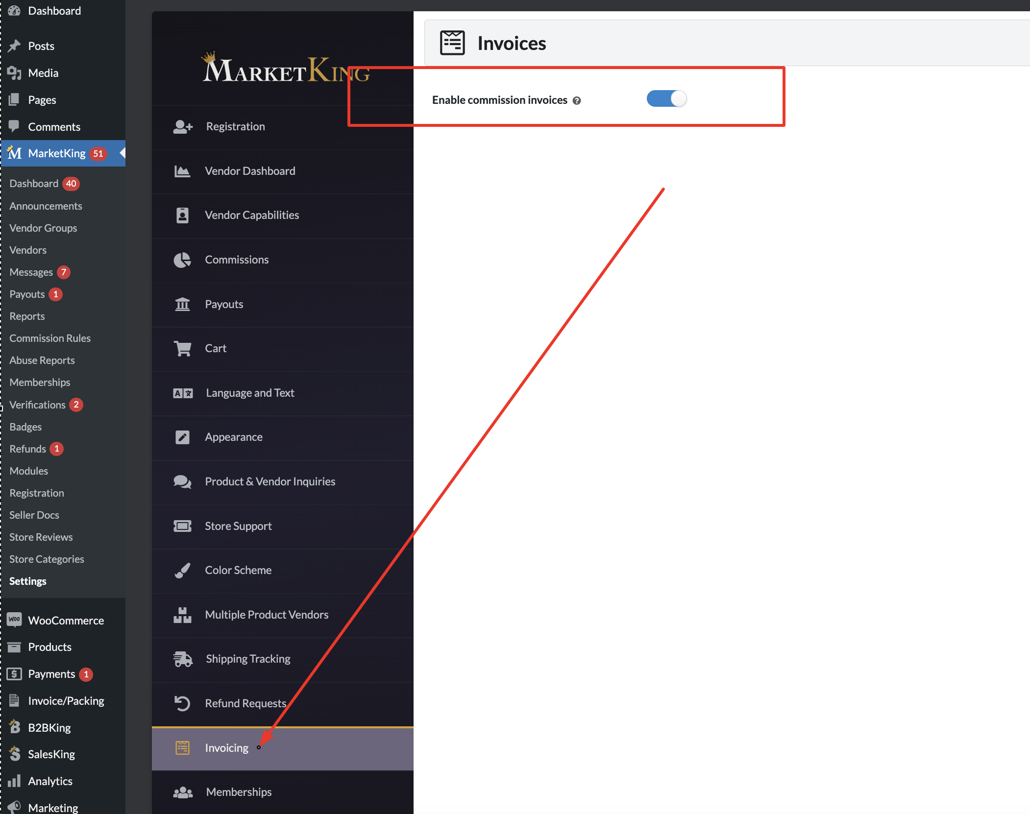The height and width of the screenshot is (814, 1030).
Task: Click Language and Text translate icon
Action: [x=183, y=393]
